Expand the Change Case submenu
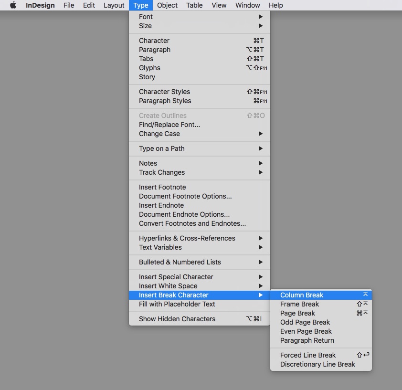 click(x=159, y=134)
